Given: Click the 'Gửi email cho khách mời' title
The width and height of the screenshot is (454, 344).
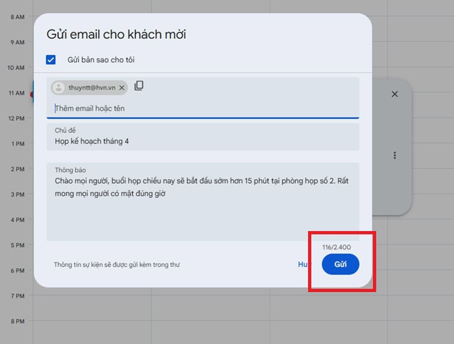Looking at the screenshot, I should pyautogui.click(x=116, y=34).
